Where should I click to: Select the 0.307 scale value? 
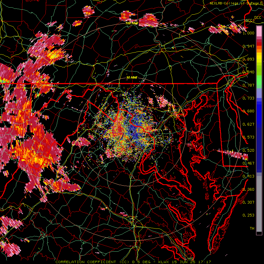click(x=248, y=202)
